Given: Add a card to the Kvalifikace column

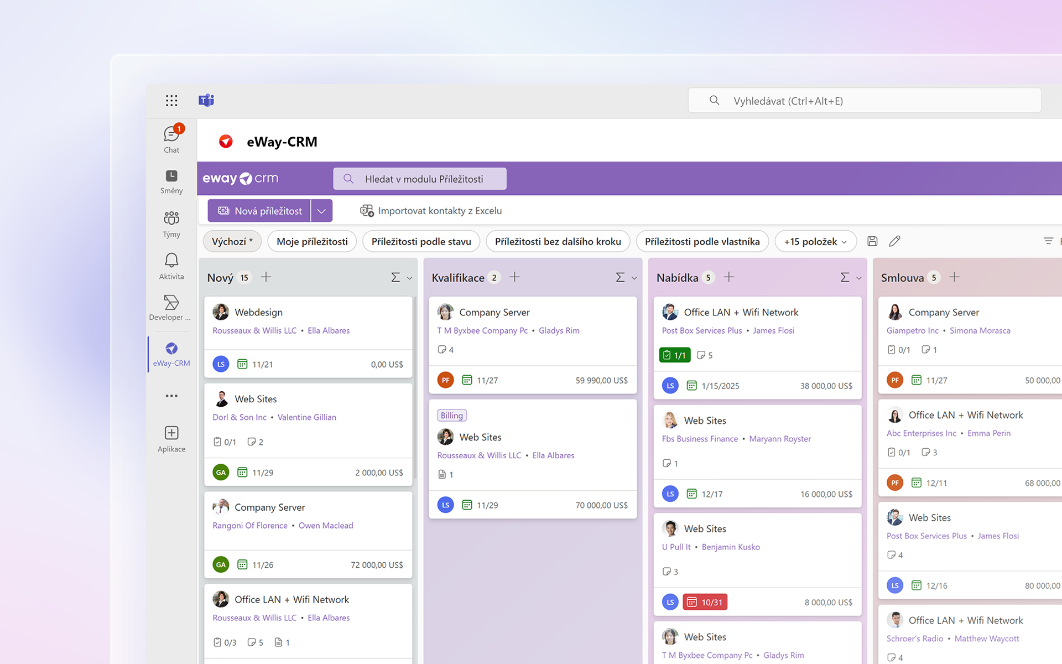Looking at the screenshot, I should coord(514,277).
